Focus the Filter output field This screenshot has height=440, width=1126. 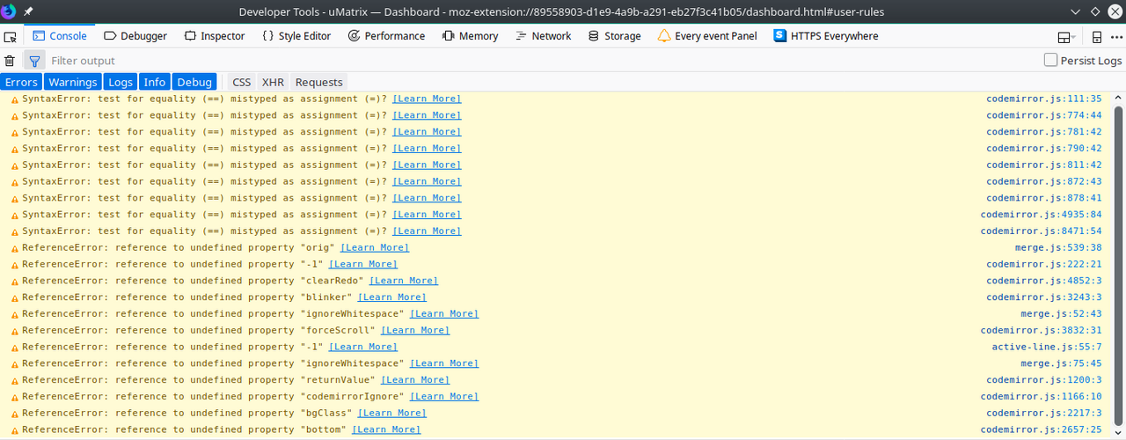tap(541, 61)
